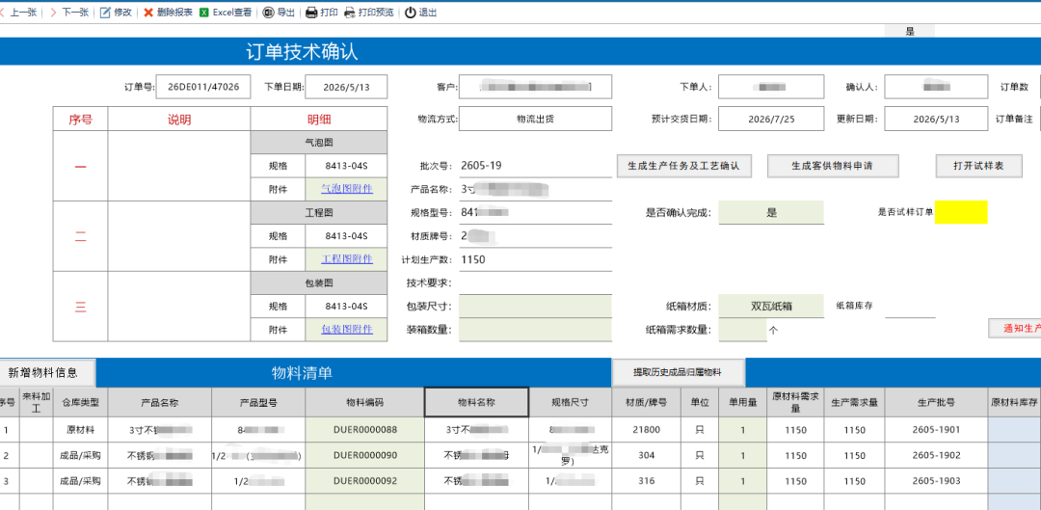Open the 包装图附件 link
The image size is (1041, 510).
347,330
